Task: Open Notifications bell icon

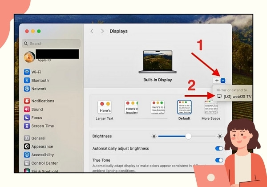Action: point(27,101)
